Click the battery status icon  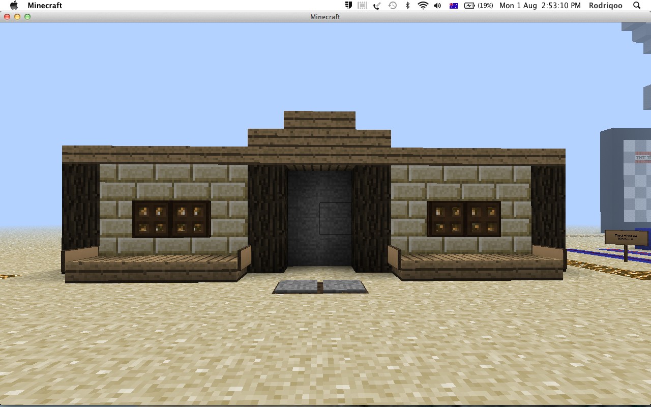470,5
